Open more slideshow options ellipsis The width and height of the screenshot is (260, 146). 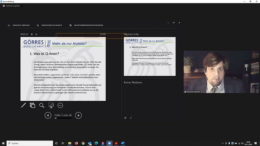[60, 105]
